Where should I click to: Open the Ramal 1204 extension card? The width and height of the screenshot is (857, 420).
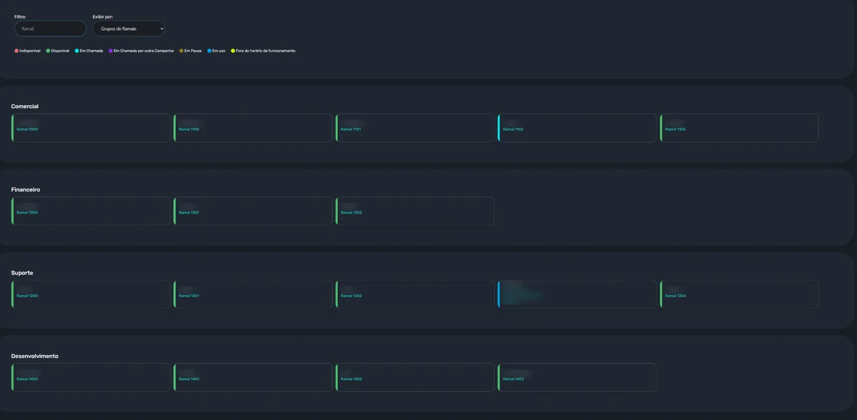(739, 294)
